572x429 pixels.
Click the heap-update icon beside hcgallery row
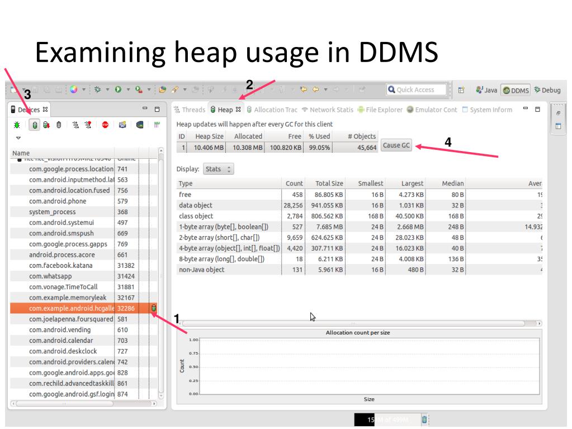[x=154, y=308]
